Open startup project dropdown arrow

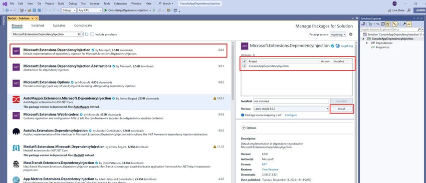click(150, 10)
